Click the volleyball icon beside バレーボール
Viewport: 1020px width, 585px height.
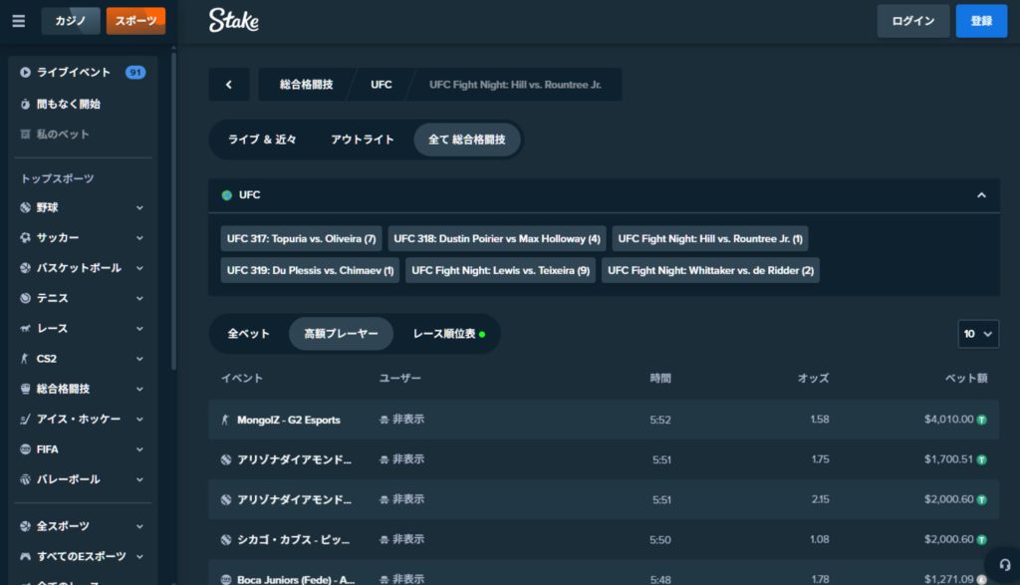coord(25,479)
